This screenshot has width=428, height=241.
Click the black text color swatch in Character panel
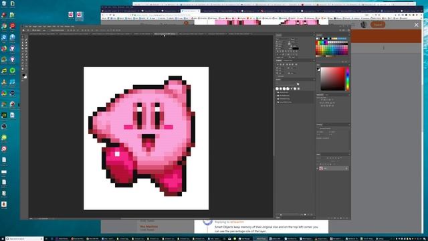tap(296, 48)
